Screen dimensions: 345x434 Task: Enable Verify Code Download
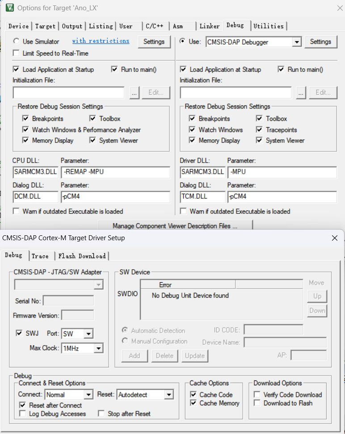click(x=257, y=394)
